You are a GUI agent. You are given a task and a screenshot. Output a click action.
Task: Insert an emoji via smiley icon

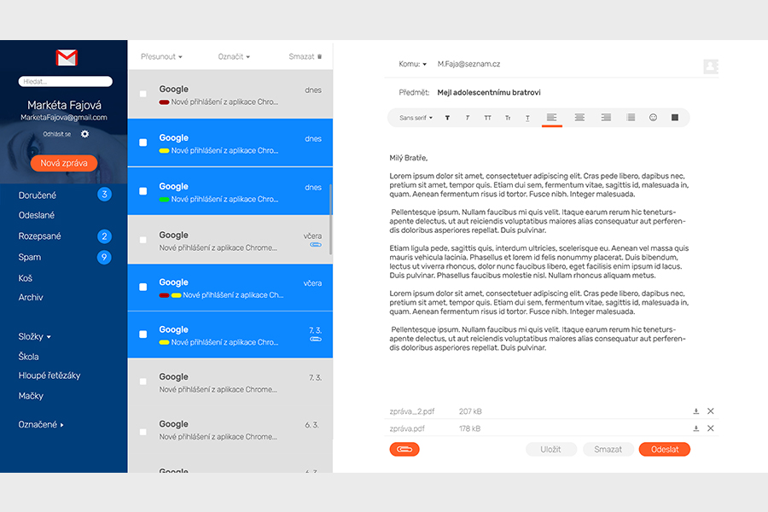click(x=653, y=118)
